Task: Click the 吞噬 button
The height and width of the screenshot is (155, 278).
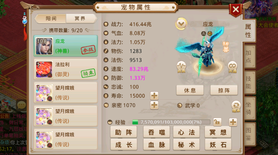Action: [x=157, y=132]
